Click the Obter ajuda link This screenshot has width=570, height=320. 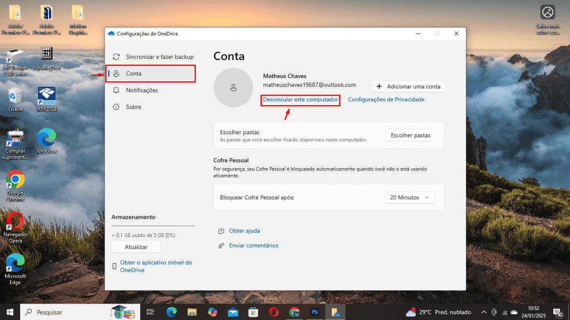tap(244, 231)
